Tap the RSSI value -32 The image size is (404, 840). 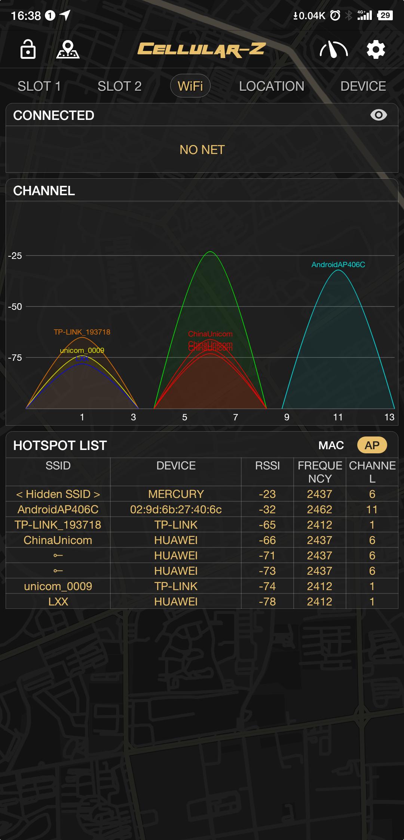click(x=267, y=510)
